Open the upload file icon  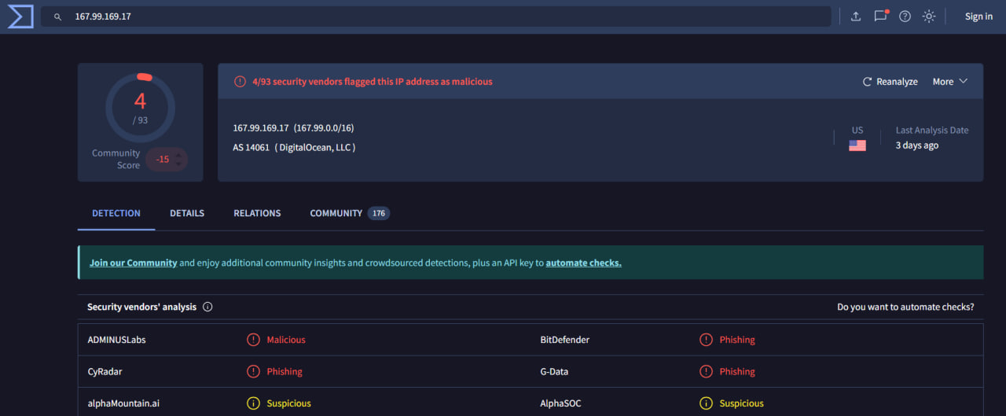tap(856, 17)
